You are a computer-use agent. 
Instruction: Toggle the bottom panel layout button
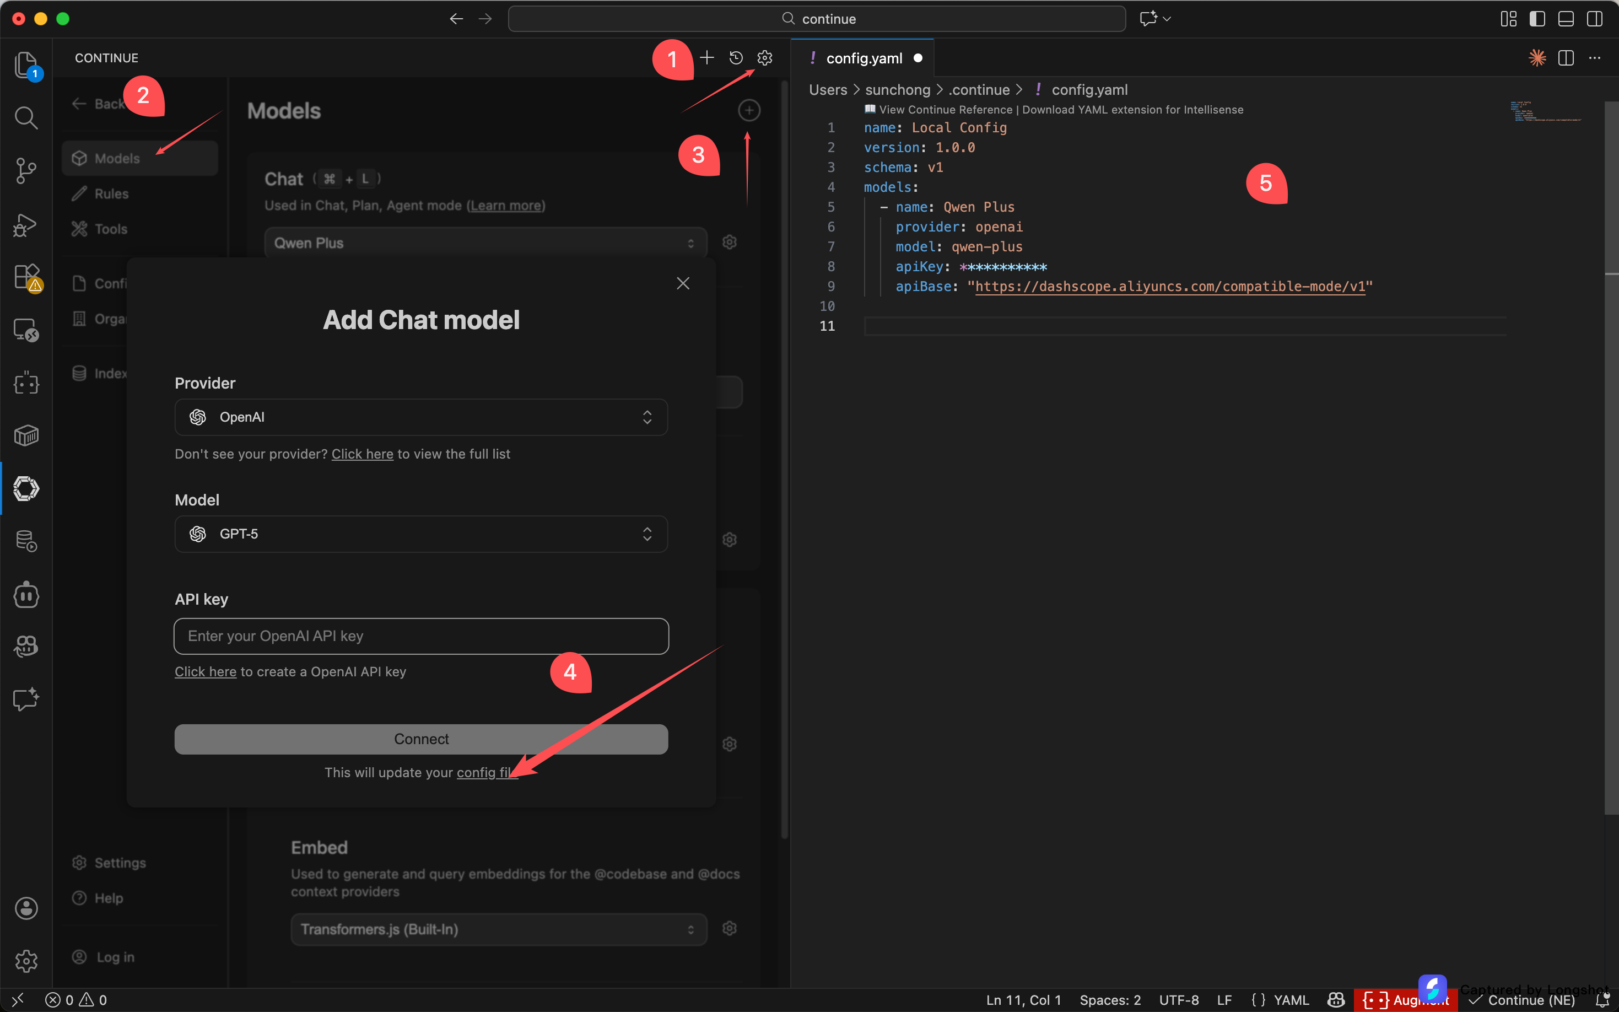click(1566, 19)
